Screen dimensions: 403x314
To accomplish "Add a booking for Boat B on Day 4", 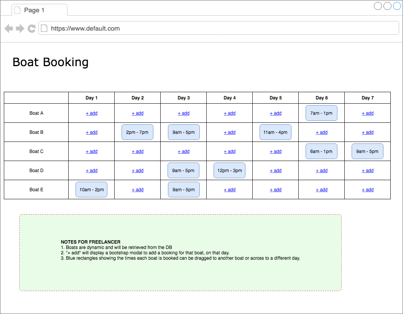I will pyautogui.click(x=229, y=132).
